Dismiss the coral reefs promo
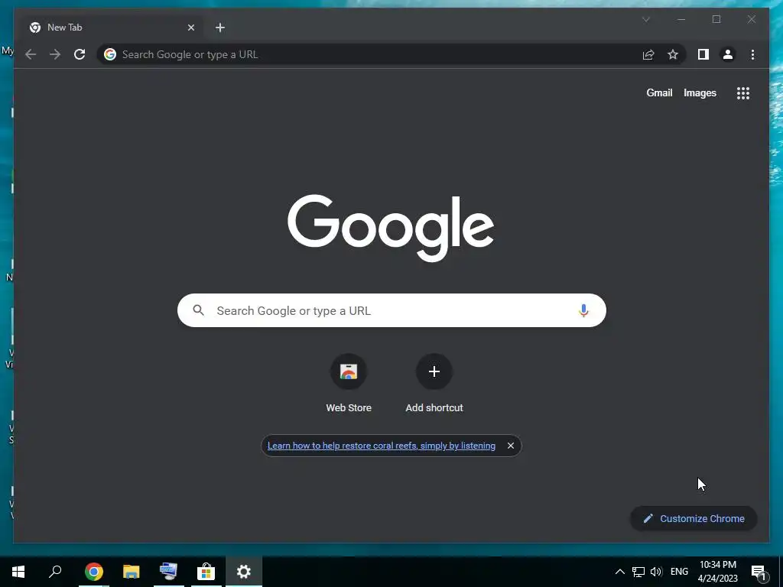 click(510, 446)
